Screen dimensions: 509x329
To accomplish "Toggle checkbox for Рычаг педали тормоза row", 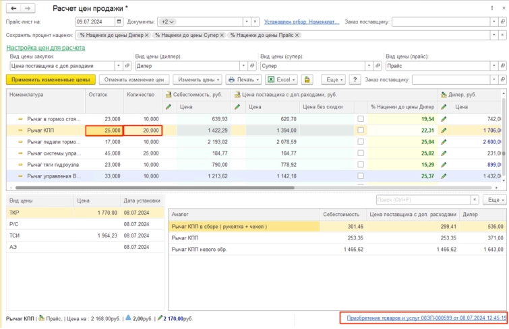I will coord(361,142).
